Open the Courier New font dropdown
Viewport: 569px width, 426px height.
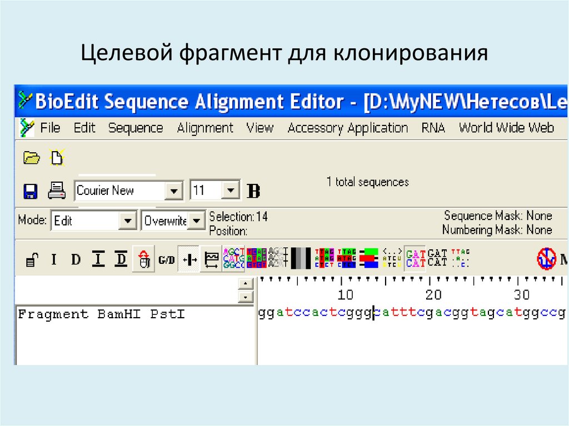[x=173, y=191]
